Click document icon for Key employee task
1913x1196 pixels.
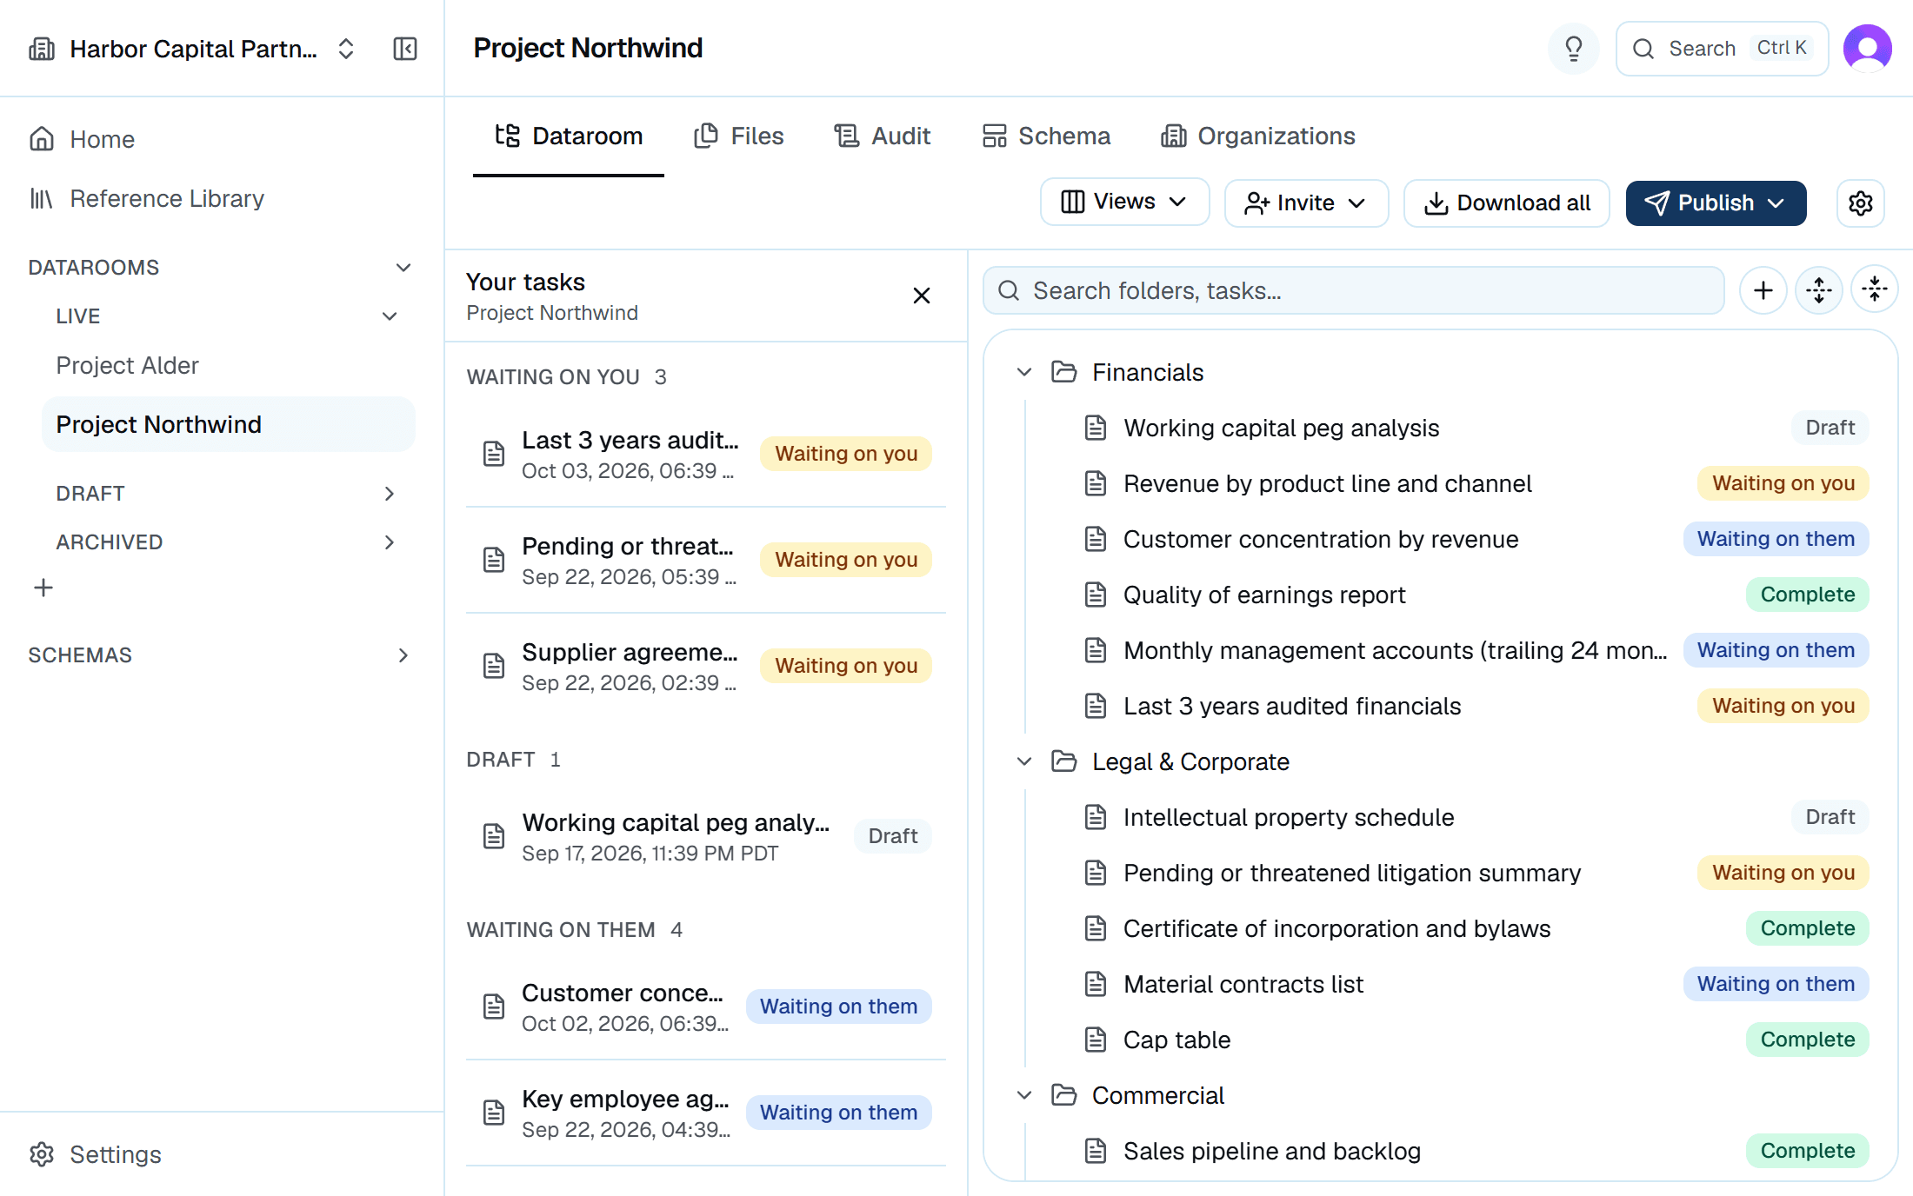(494, 1113)
